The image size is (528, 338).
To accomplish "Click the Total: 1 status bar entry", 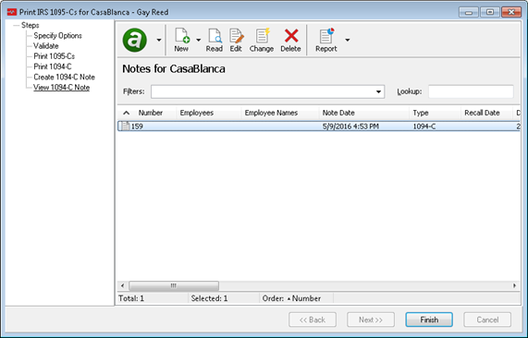I will coord(131,298).
